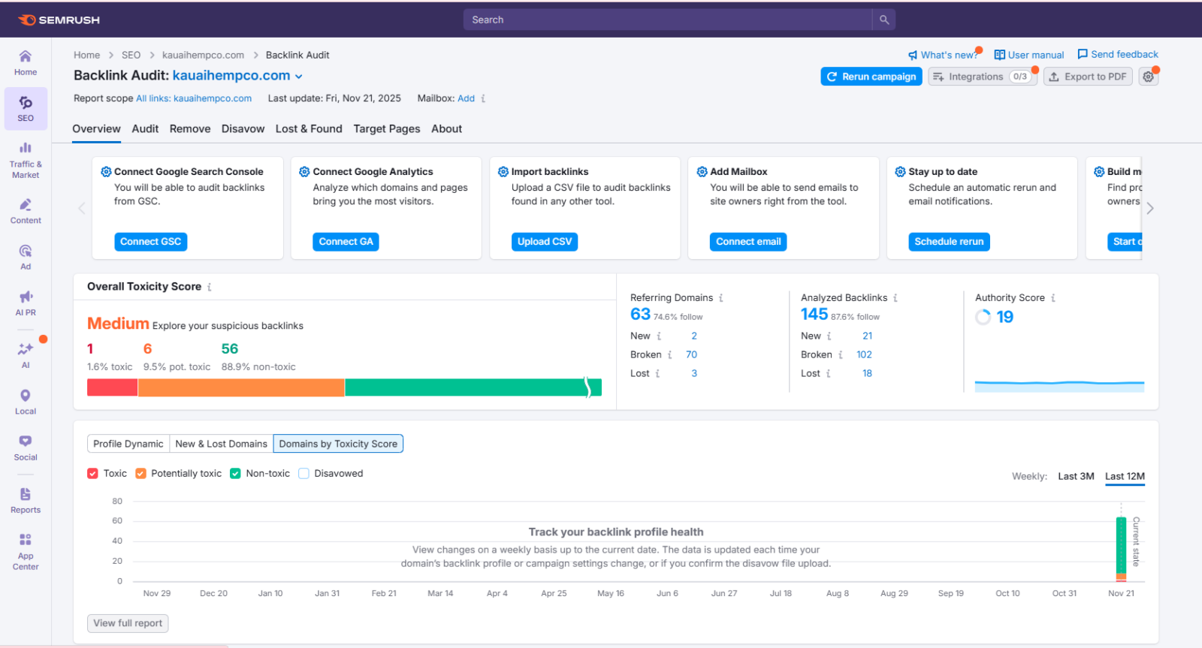Open the Integrations 0/3 menu
Viewport: 1202px width, 648px height.
[983, 77]
